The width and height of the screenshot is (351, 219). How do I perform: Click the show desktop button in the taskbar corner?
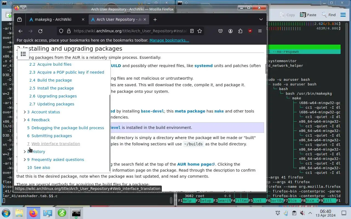click(344, 213)
